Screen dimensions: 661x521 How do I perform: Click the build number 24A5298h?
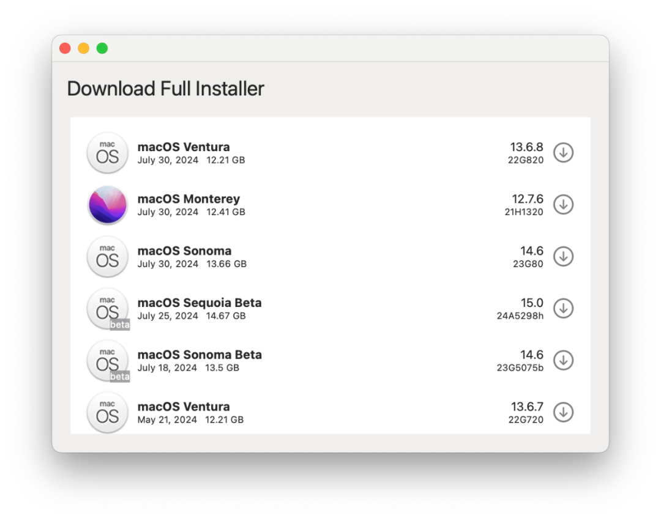520,317
